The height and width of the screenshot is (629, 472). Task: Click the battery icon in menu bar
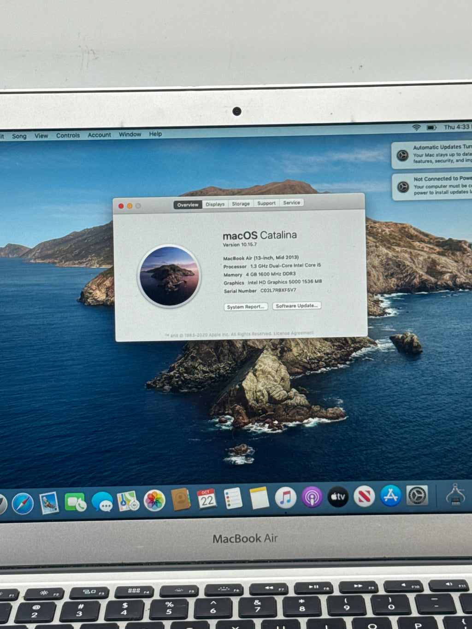click(x=431, y=127)
